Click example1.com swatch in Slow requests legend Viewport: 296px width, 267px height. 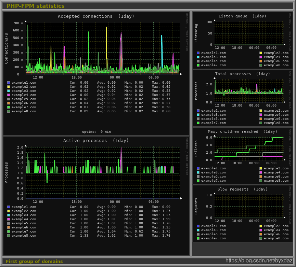198,226
